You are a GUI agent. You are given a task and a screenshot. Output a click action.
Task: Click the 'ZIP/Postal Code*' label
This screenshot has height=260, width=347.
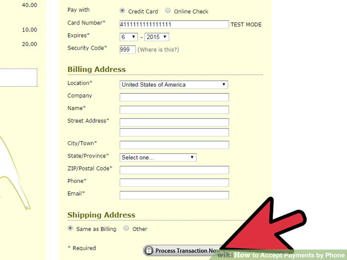pyautogui.click(x=90, y=169)
